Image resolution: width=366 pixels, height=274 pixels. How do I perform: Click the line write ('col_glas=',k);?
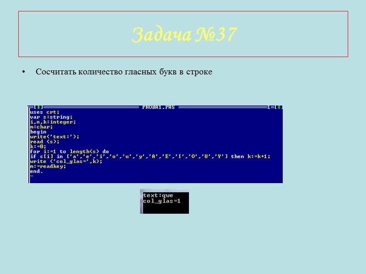[66, 161]
